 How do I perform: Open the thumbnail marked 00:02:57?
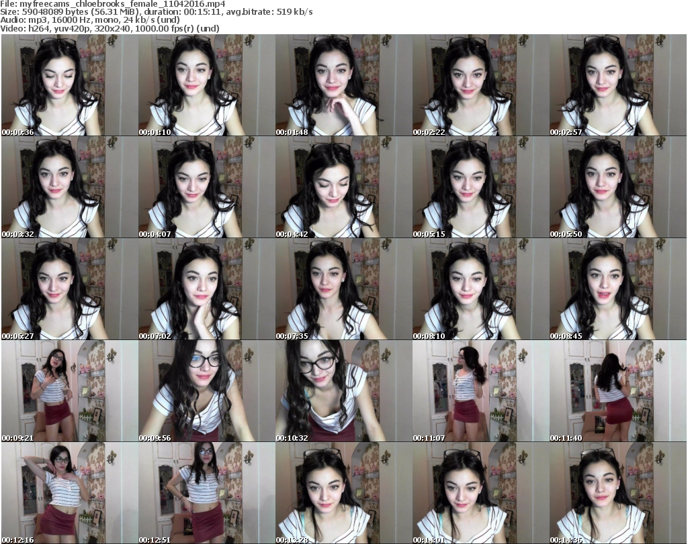pyautogui.click(x=617, y=86)
